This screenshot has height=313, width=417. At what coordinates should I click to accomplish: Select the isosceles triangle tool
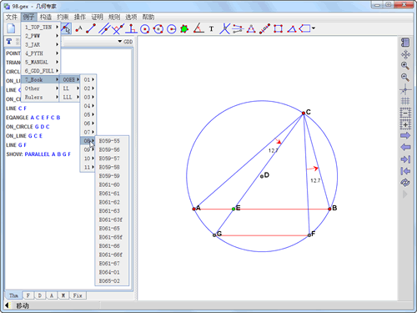point(251,28)
